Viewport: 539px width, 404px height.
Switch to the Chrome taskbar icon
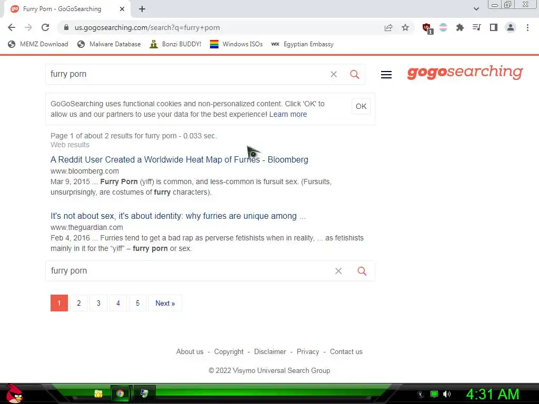click(120, 393)
